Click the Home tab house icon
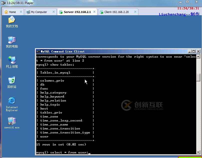This screenshot has height=158, width=202. tap(6, 12)
